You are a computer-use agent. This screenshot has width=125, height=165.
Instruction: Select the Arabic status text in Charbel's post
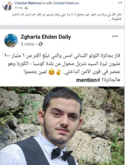point(67,17)
